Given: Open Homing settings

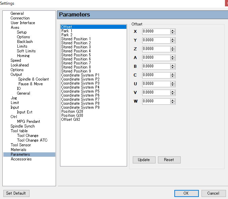Looking at the screenshot, I should tap(23, 56).
